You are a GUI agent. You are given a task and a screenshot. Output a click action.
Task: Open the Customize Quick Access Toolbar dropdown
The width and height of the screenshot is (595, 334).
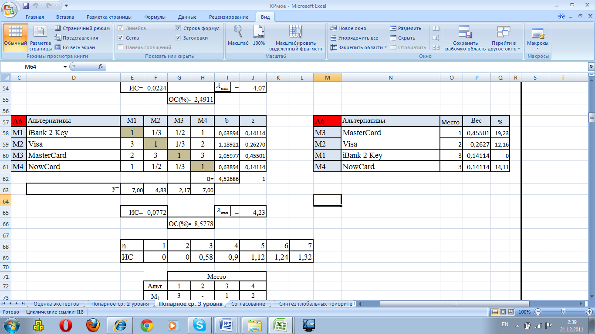tap(66, 6)
